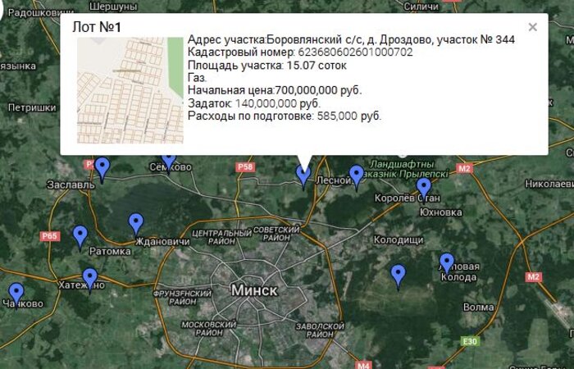Open the pin at Липовая Колода
Screen dimensions: 574x369
[x=446, y=263]
